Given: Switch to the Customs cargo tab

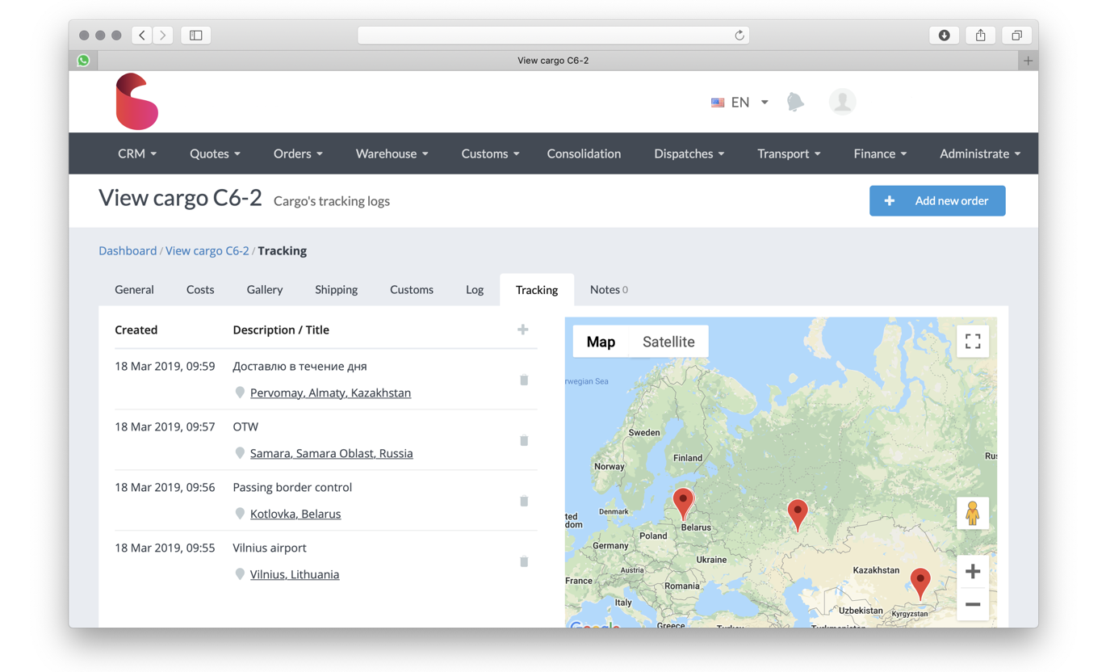Looking at the screenshot, I should click(412, 289).
